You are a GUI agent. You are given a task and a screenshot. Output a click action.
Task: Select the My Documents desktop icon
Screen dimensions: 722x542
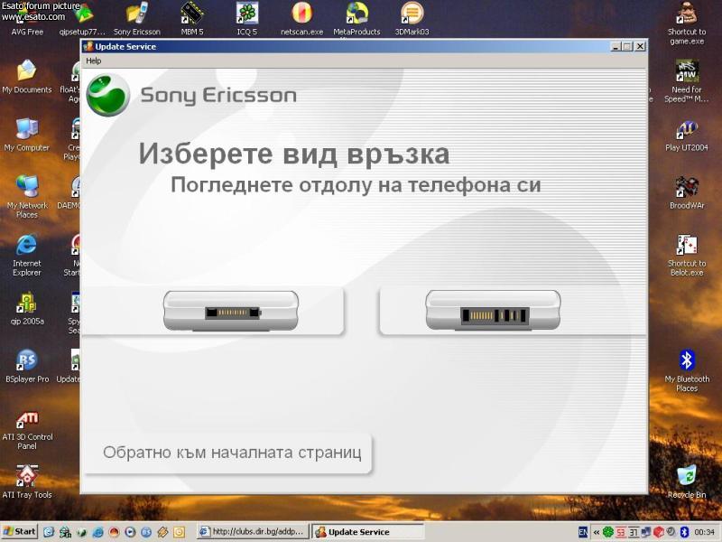click(x=27, y=78)
